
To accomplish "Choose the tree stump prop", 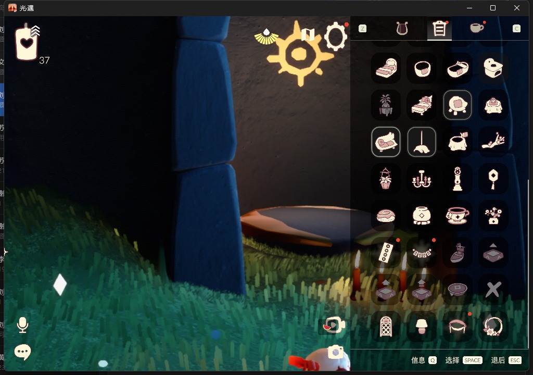I will (x=457, y=142).
